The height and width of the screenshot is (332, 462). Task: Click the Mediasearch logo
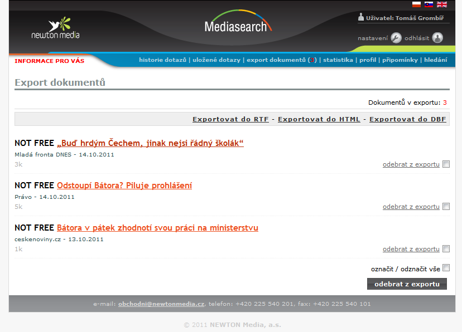[238, 22]
